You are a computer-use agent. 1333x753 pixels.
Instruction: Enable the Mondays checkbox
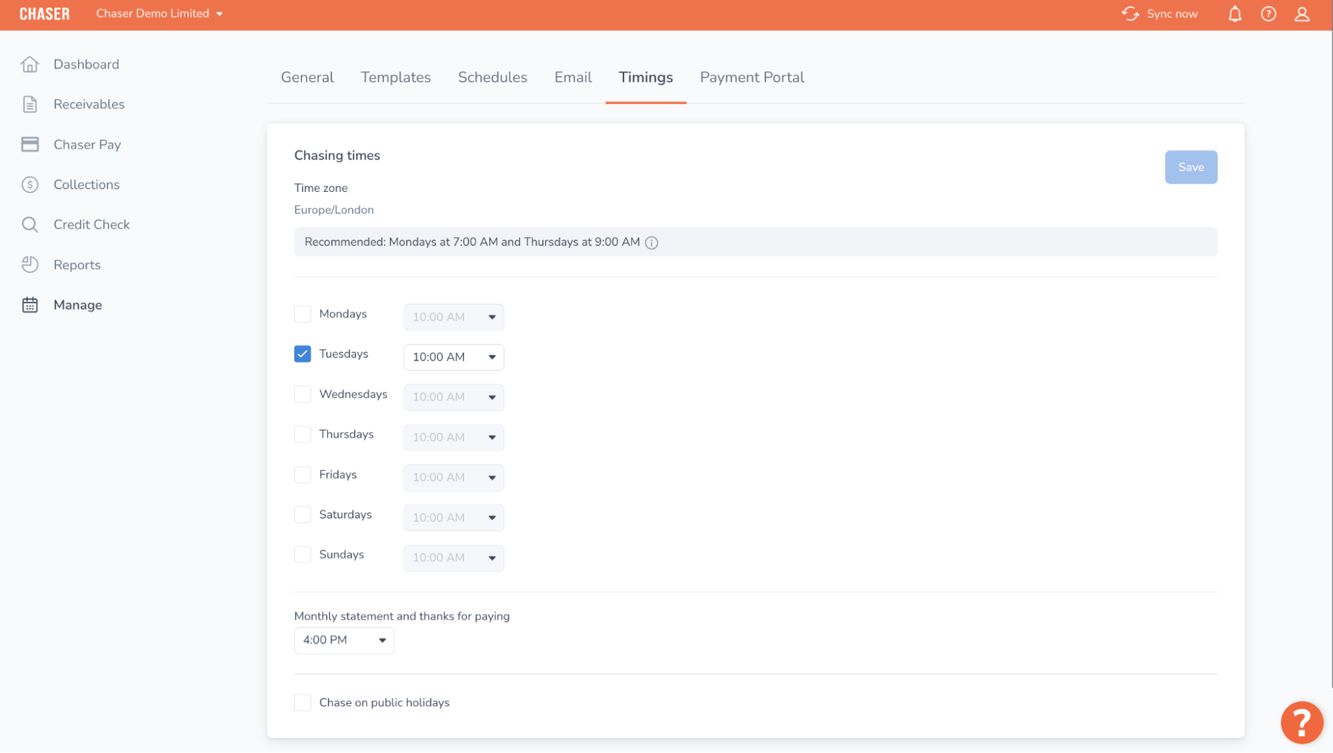303,314
